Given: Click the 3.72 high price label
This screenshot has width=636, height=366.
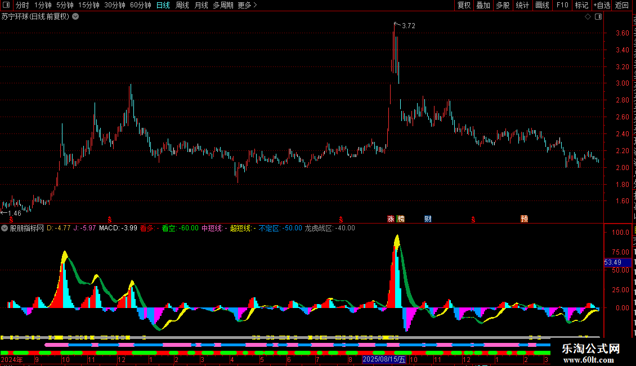Looking at the screenshot, I should click(x=409, y=25).
